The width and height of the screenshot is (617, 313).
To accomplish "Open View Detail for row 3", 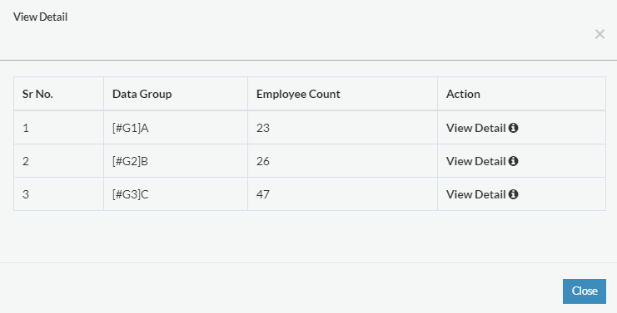I will (475, 194).
